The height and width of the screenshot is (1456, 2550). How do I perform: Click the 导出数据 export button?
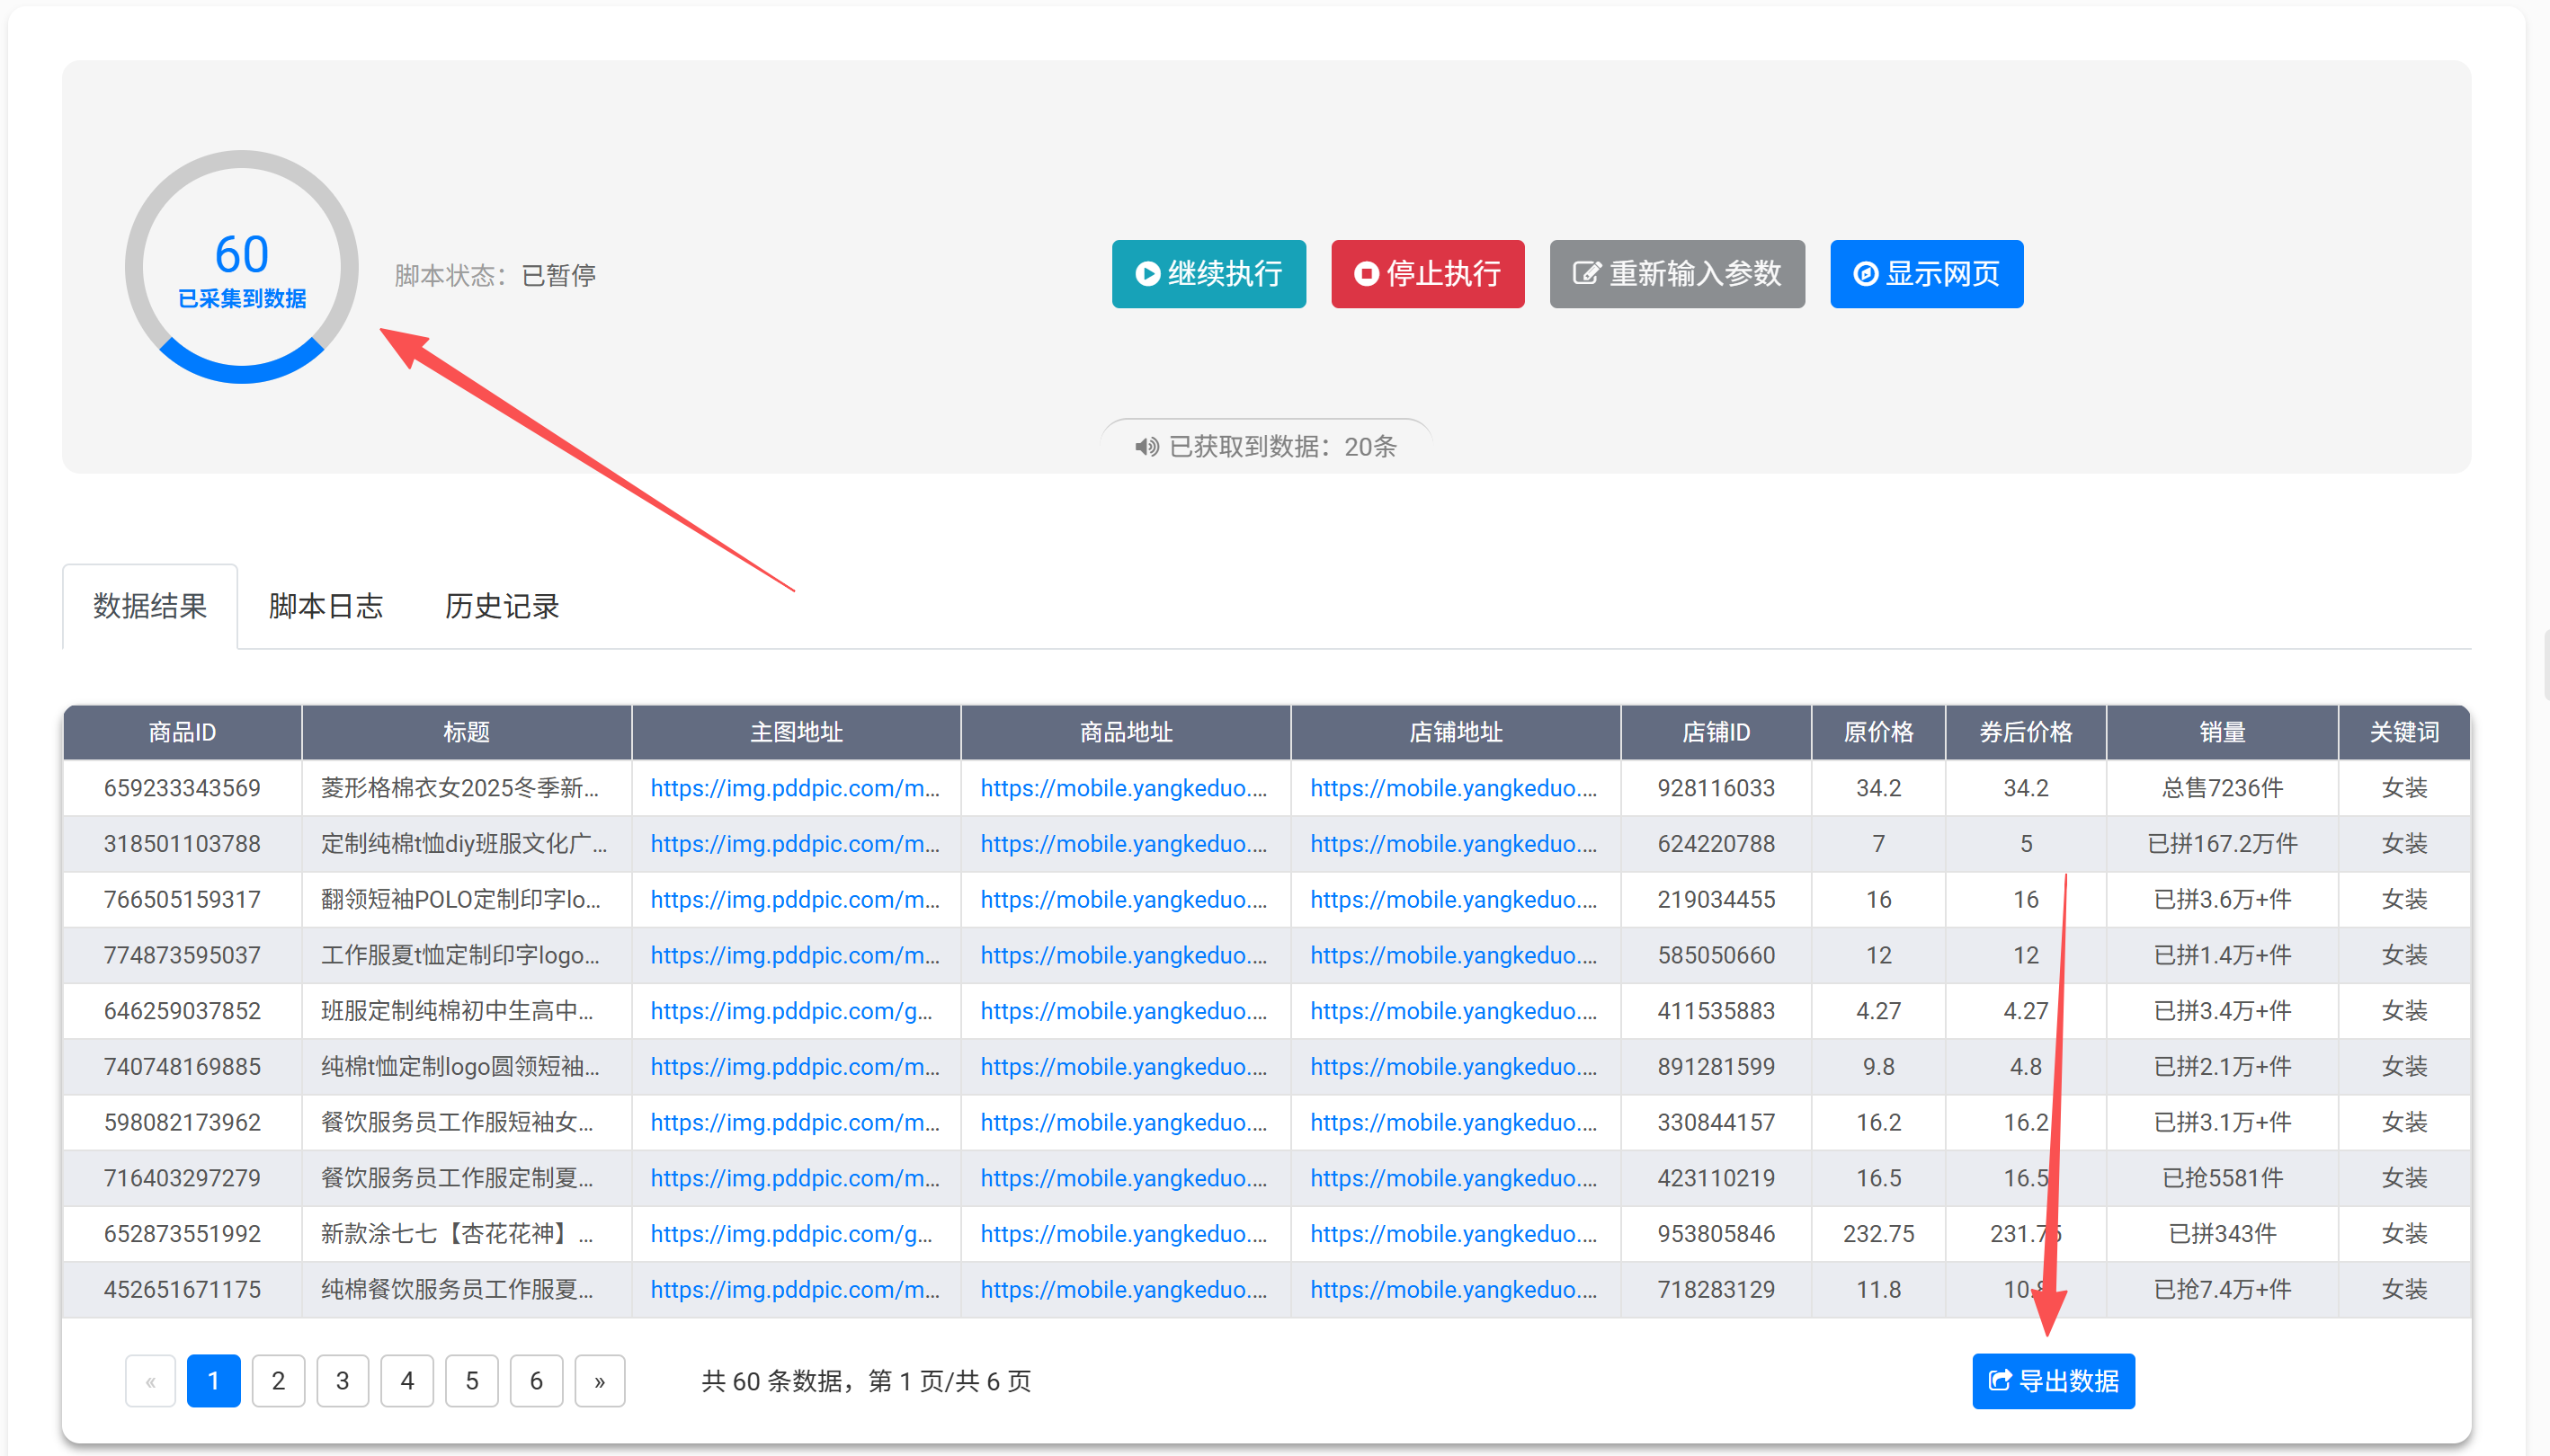point(2053,1381)
